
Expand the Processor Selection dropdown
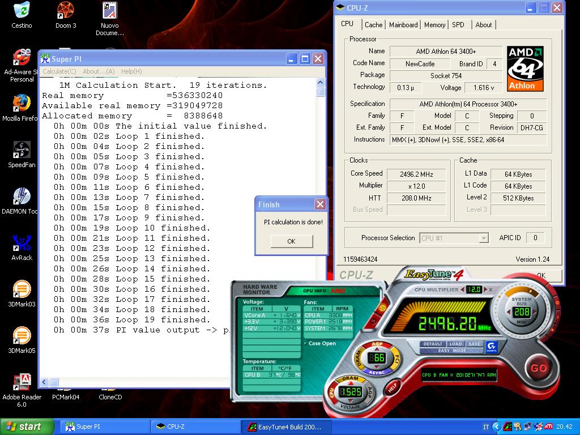(x=484, y=238)
